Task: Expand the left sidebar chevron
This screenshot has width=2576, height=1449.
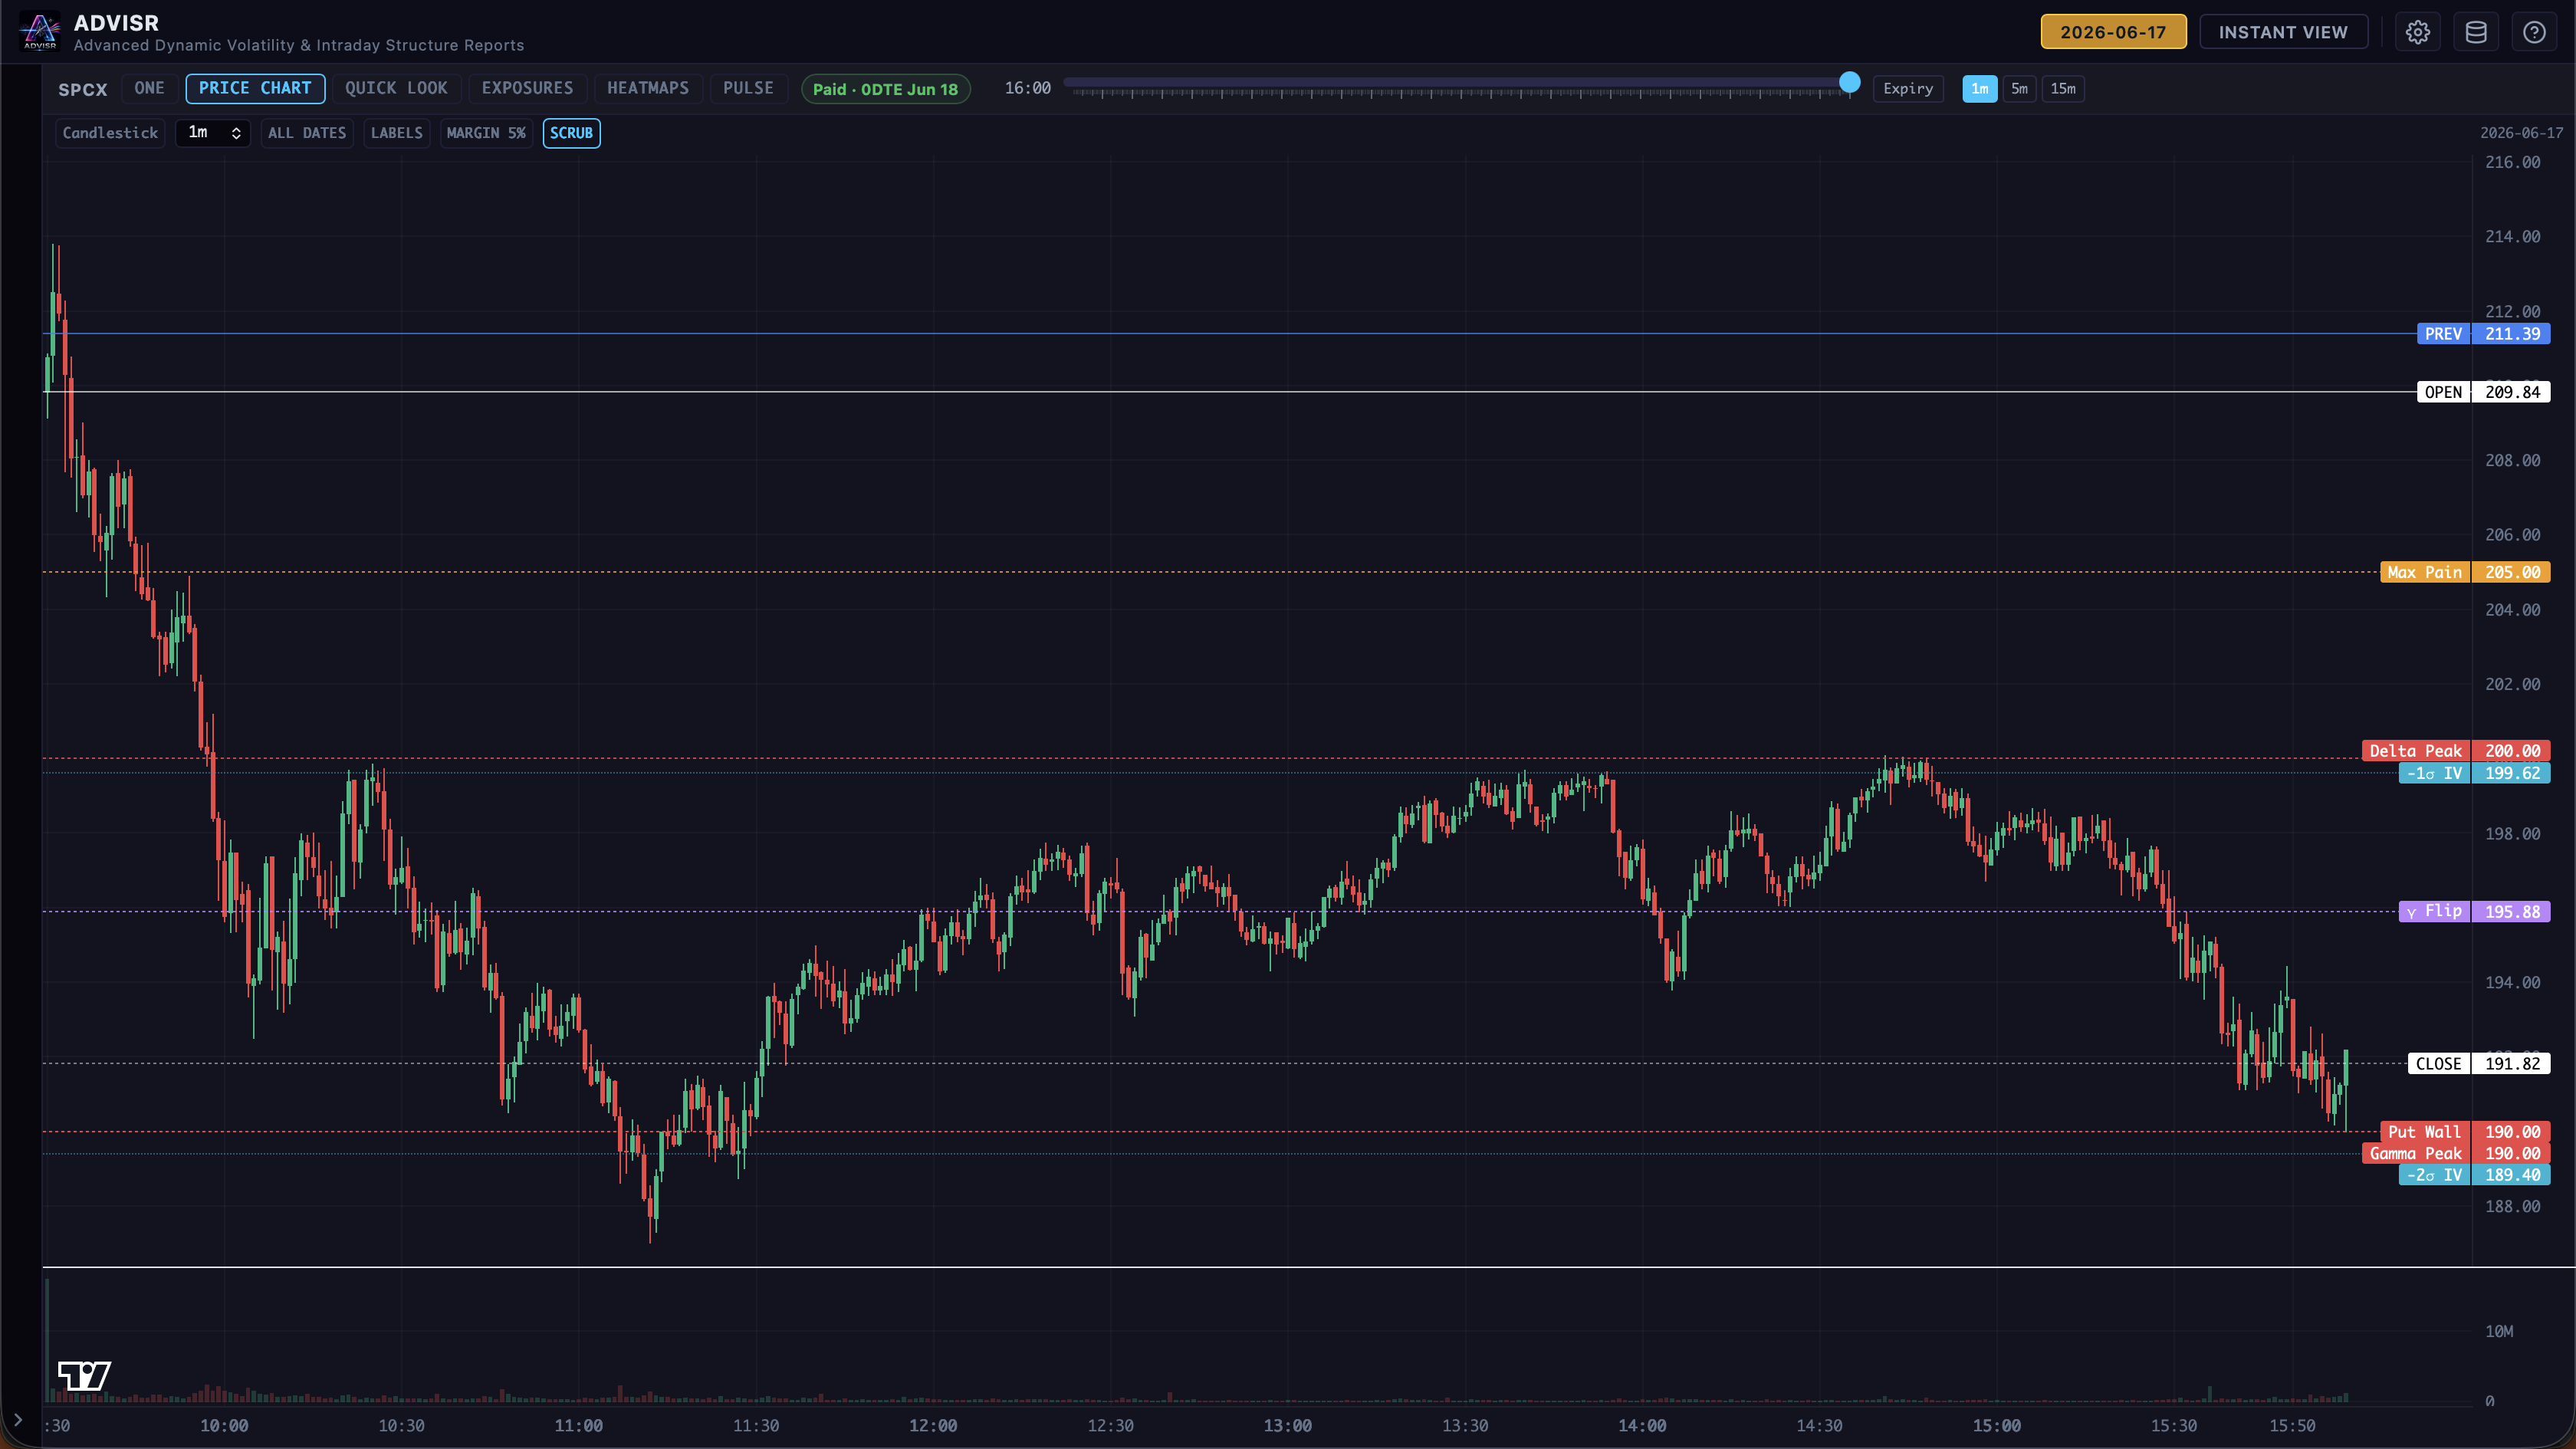Action: (x=17, y=1419)
